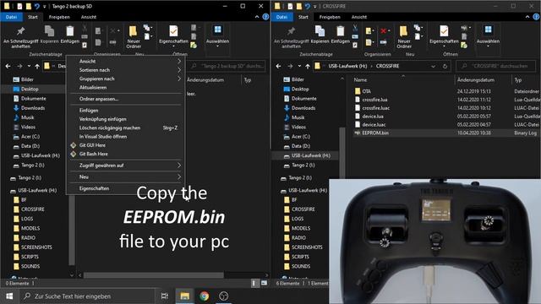Open Task View on the taskbar
541x304 pixels.
point(165,296)
